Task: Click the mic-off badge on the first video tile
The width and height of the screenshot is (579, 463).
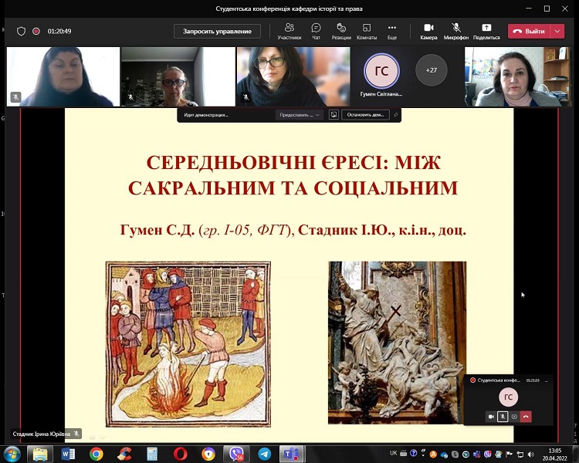Action: point(16,97)
